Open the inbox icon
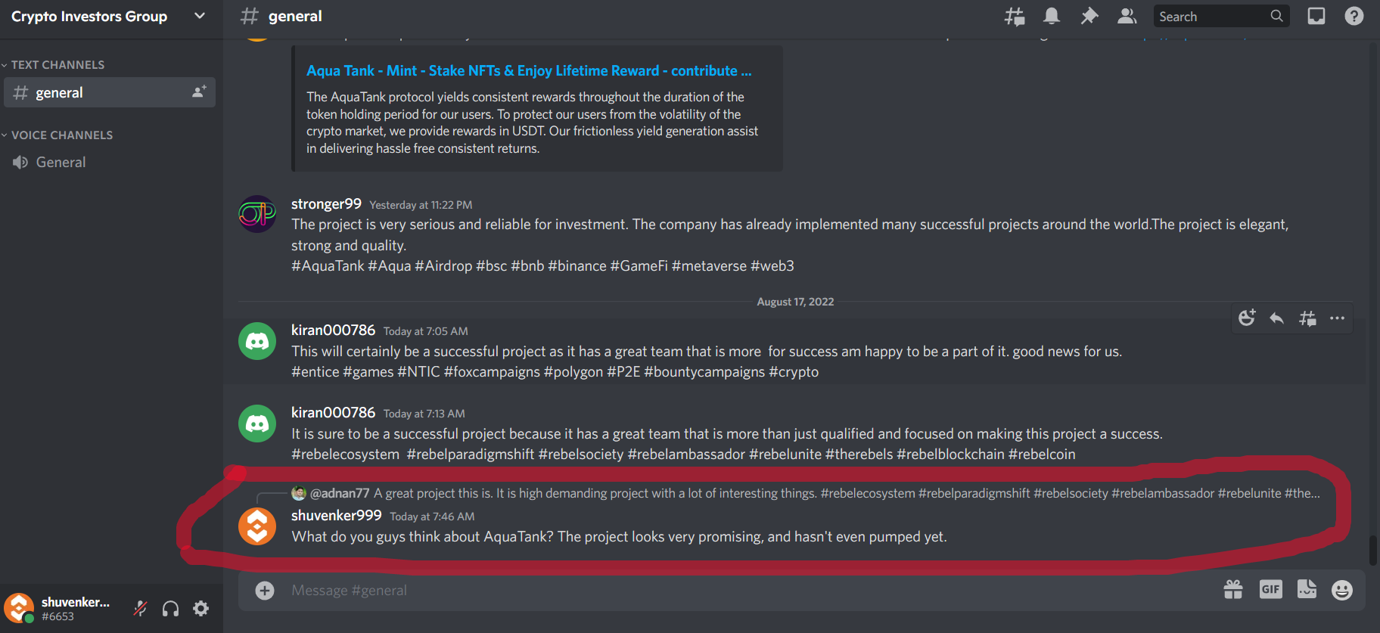 [1316, 16]
